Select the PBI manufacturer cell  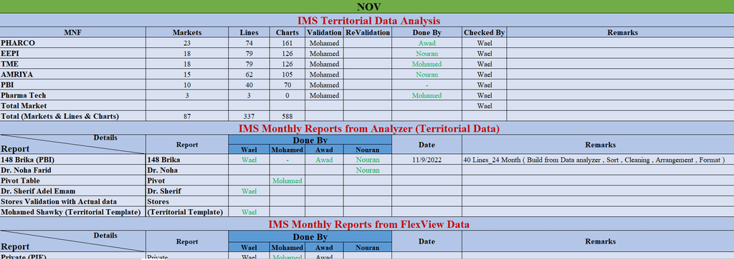pos(72,85)
